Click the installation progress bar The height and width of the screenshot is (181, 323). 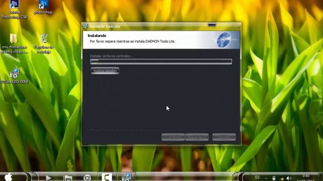point(161,61)
